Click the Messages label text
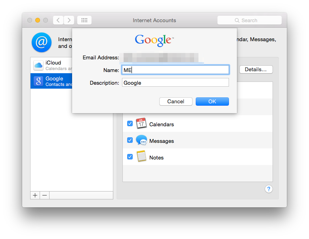309x239 pixels. click(162, 141)
